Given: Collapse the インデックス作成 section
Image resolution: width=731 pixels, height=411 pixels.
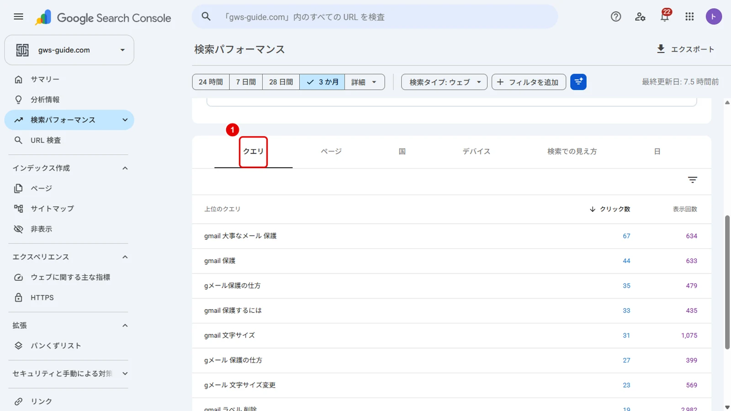Looking at the screenshot, I should click(125, 168).
